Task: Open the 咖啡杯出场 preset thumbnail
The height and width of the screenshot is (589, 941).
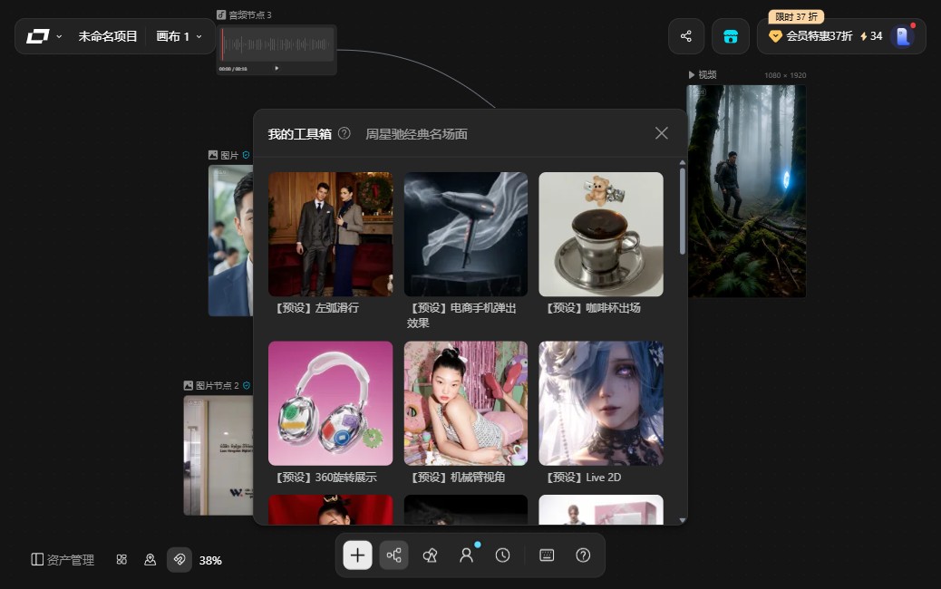Action: tap(601, 234)
